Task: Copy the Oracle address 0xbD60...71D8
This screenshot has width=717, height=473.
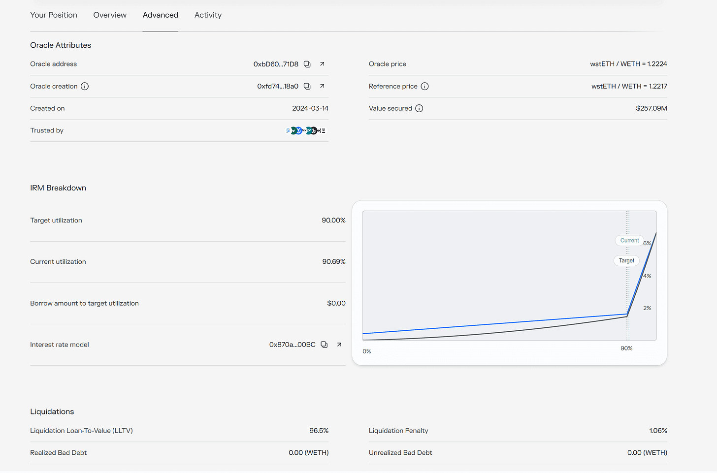Action: pos(307,64)
